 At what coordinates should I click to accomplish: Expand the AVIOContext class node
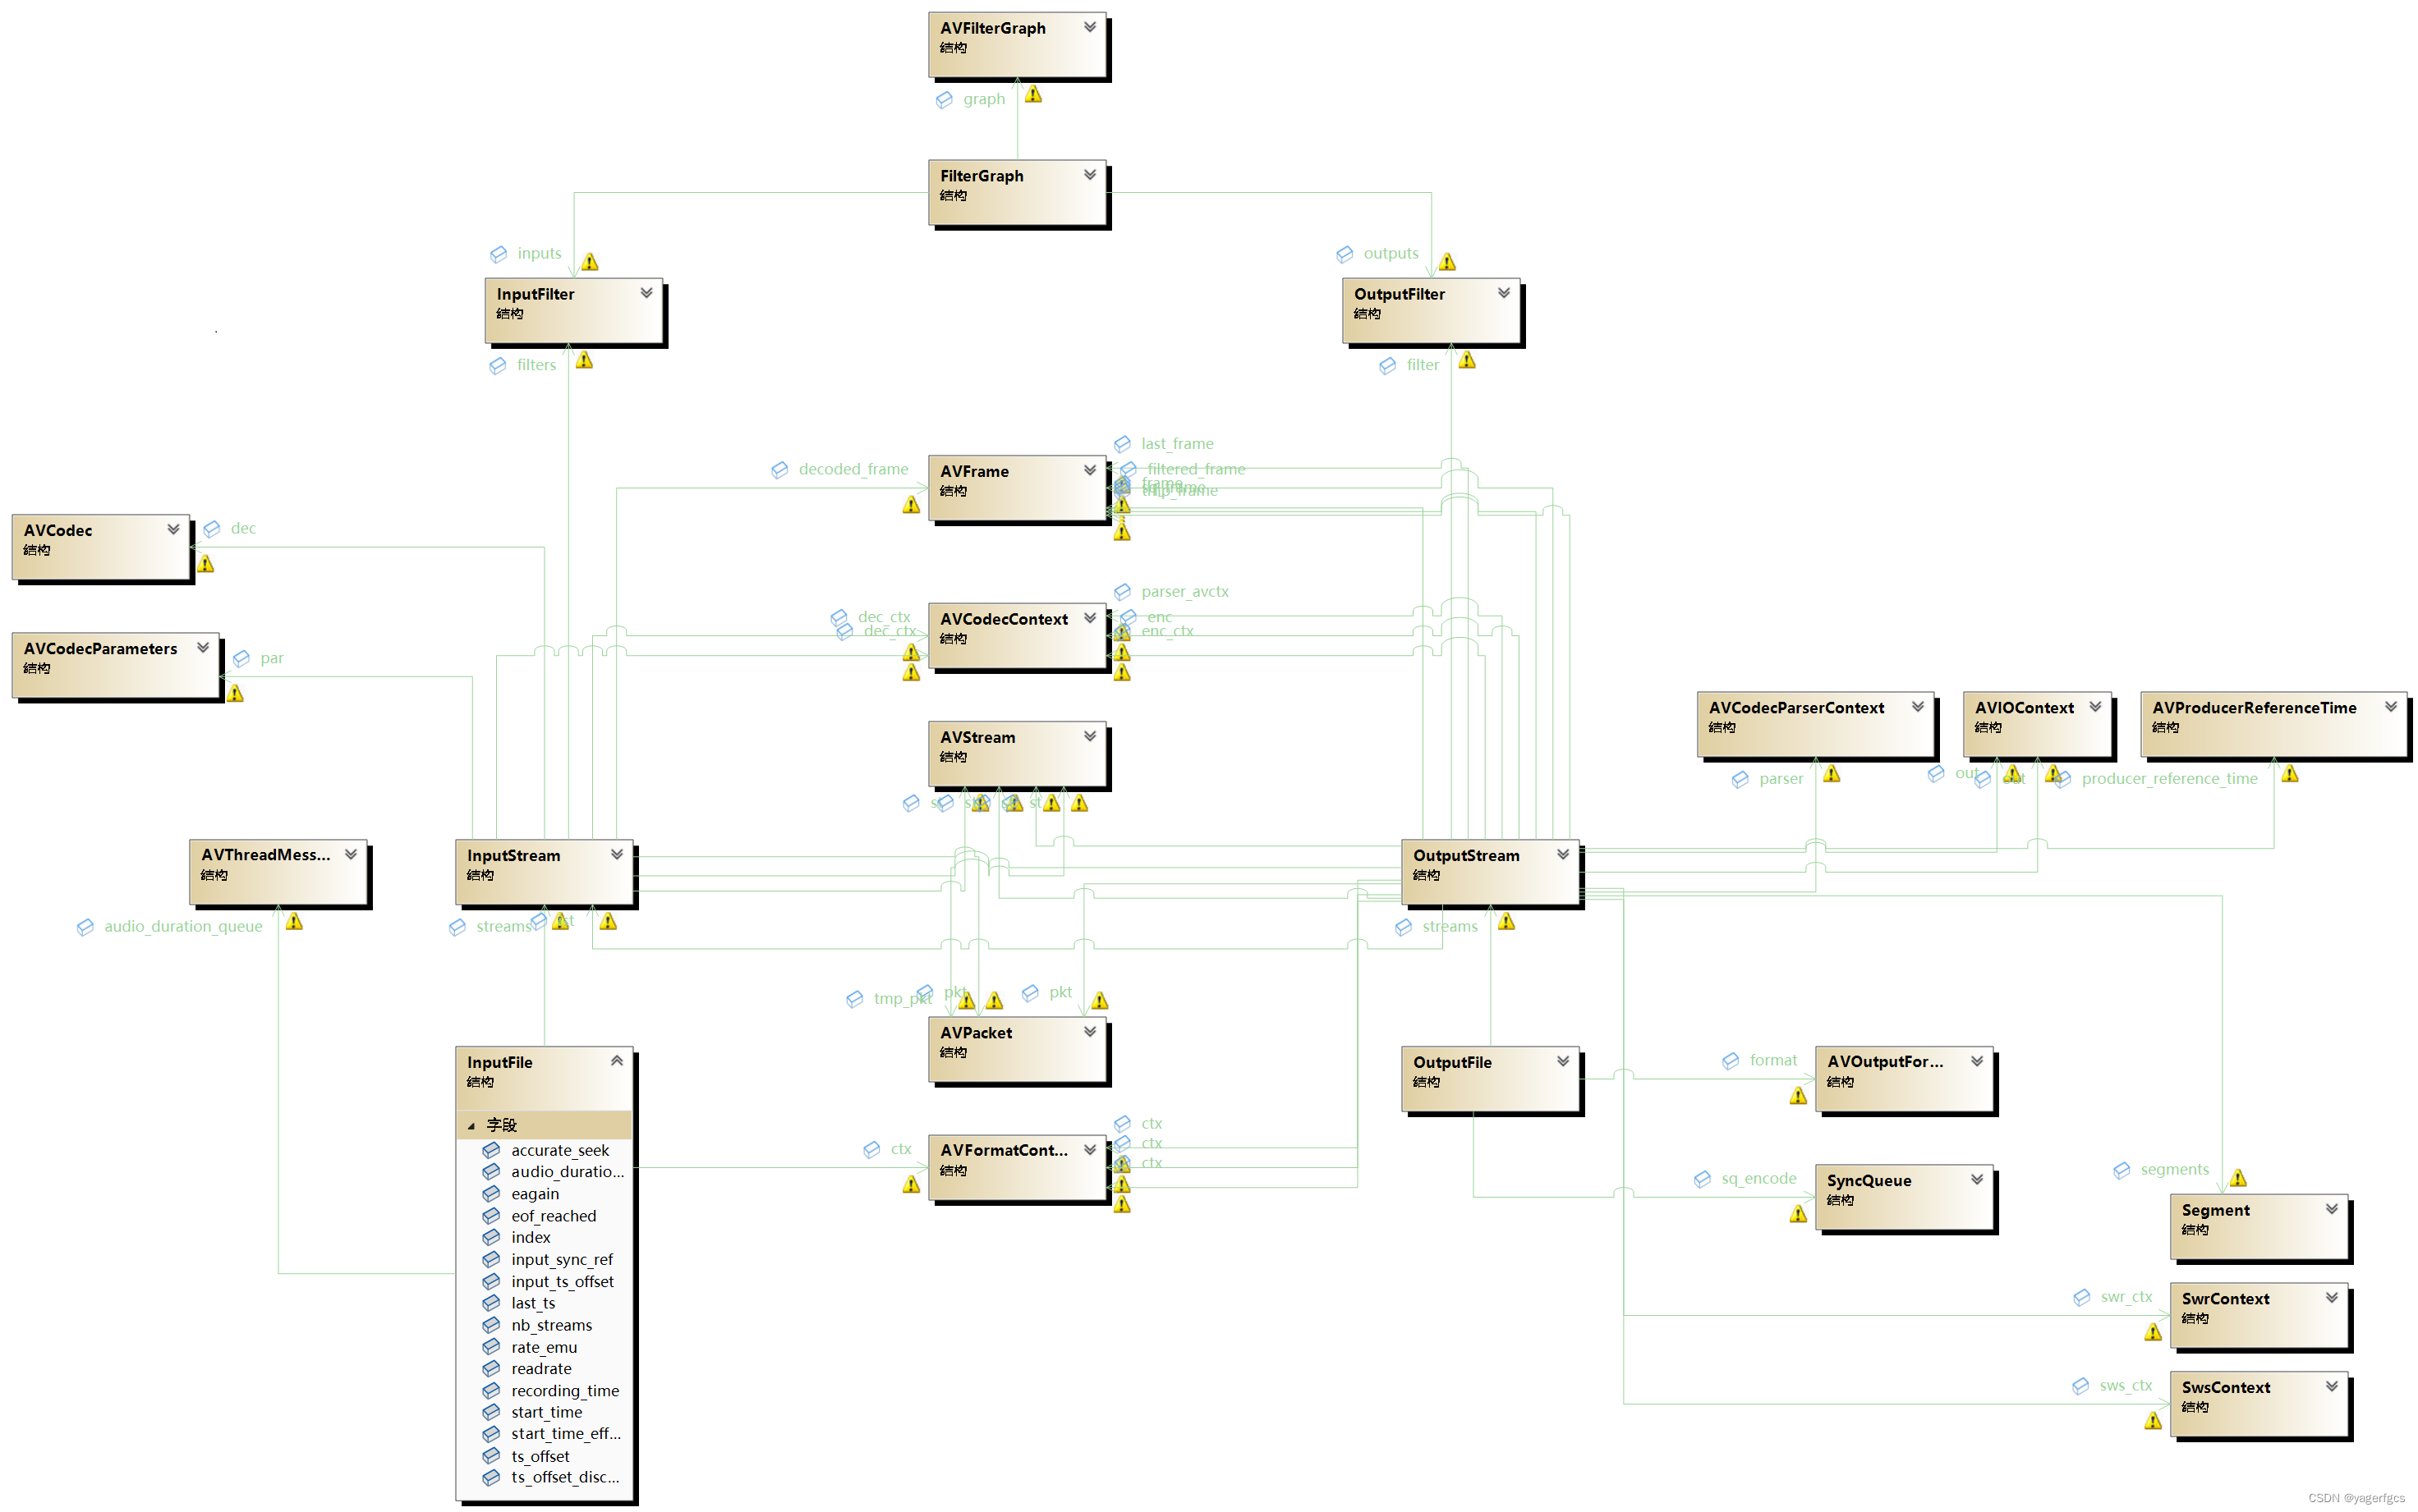2095,706
